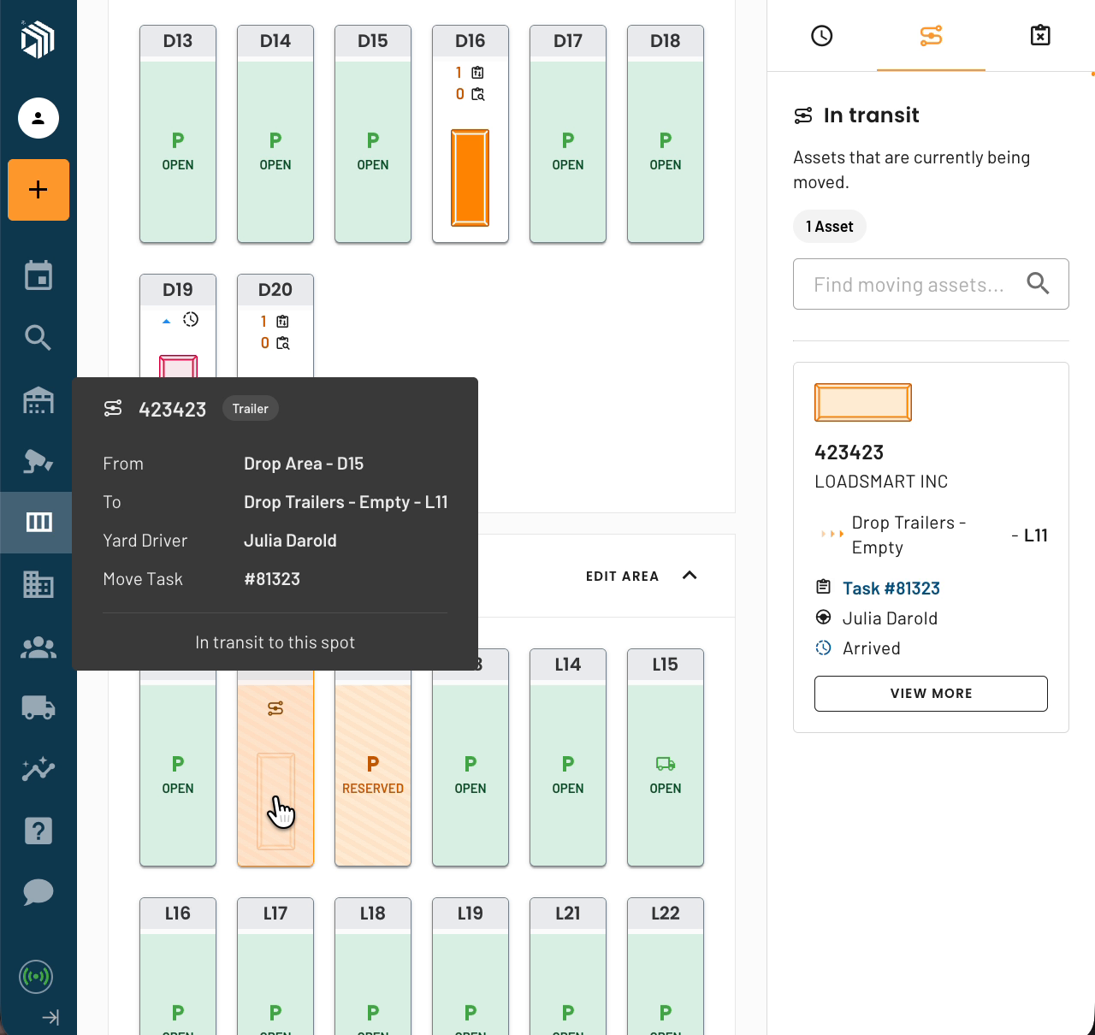Click the scheduled clock icon in D19

pyautogui.click(x=191, y=320)
